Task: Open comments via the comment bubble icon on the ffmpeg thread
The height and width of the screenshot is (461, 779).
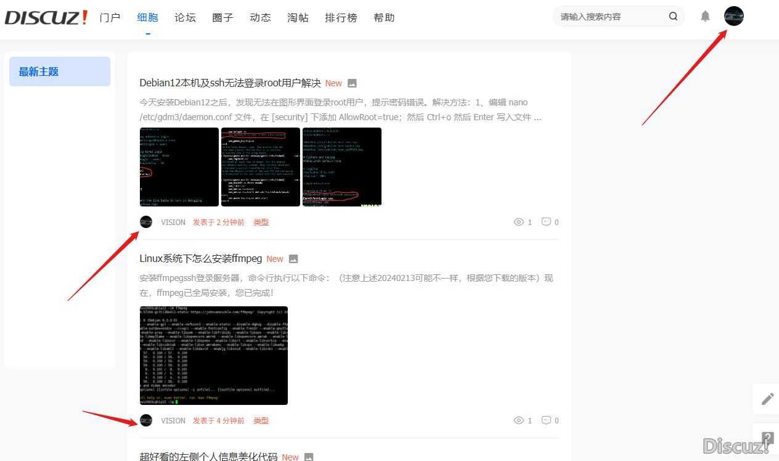Action: (x=546, y=420)
